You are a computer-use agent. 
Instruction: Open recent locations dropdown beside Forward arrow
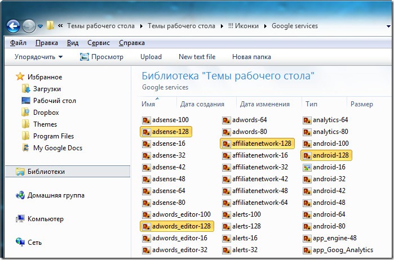[x=40, y=26]
